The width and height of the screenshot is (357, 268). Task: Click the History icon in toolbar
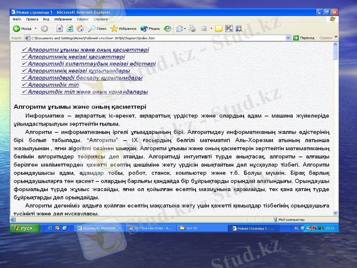167,29
